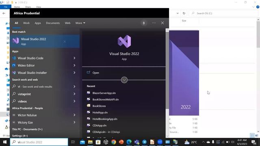Open the three-dot options in search panel

point(154,23)
